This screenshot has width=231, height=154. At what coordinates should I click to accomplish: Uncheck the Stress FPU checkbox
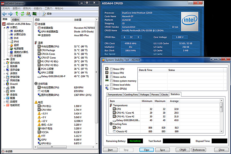(x=111, y=73)
